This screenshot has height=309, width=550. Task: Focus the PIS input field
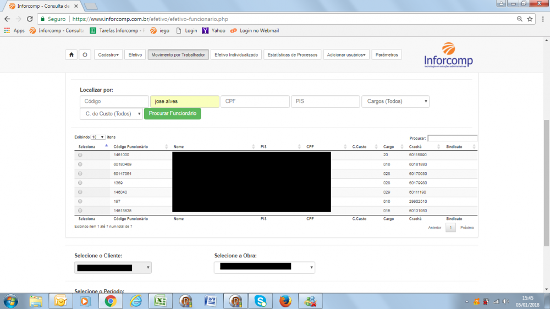(x=325, y=101)
